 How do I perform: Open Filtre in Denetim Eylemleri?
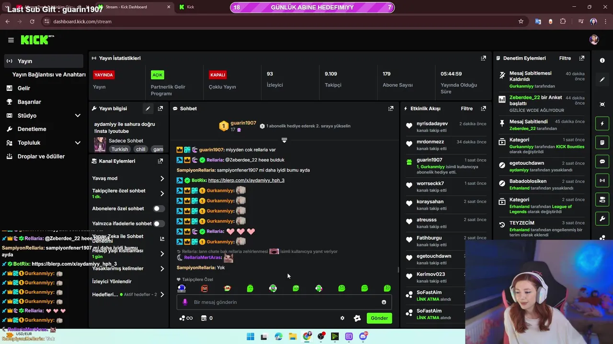point(565,58)
